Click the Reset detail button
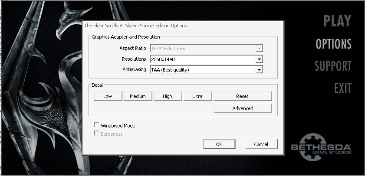The image size is (365, 176). [x=243, y=96]
